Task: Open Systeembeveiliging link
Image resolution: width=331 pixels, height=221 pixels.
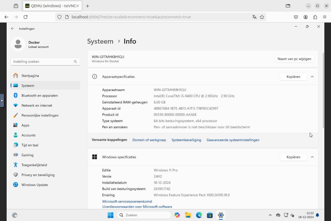Action: point(186,140)
